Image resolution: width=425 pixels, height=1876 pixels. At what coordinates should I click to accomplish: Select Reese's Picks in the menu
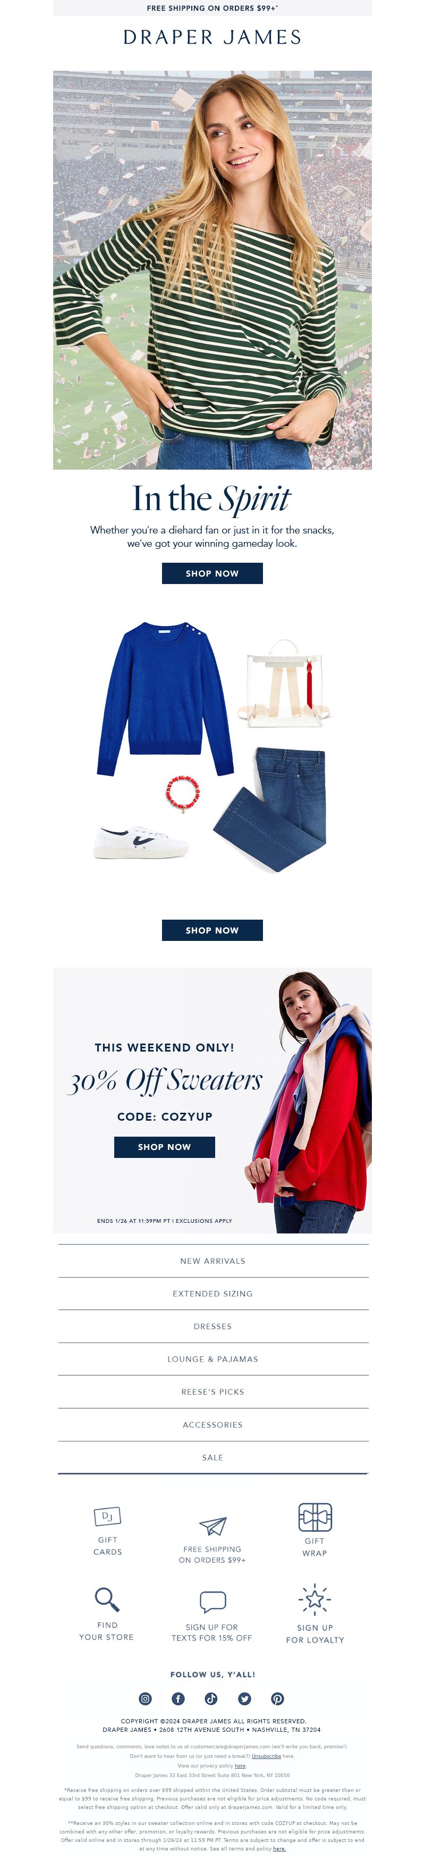(212, 1391)
